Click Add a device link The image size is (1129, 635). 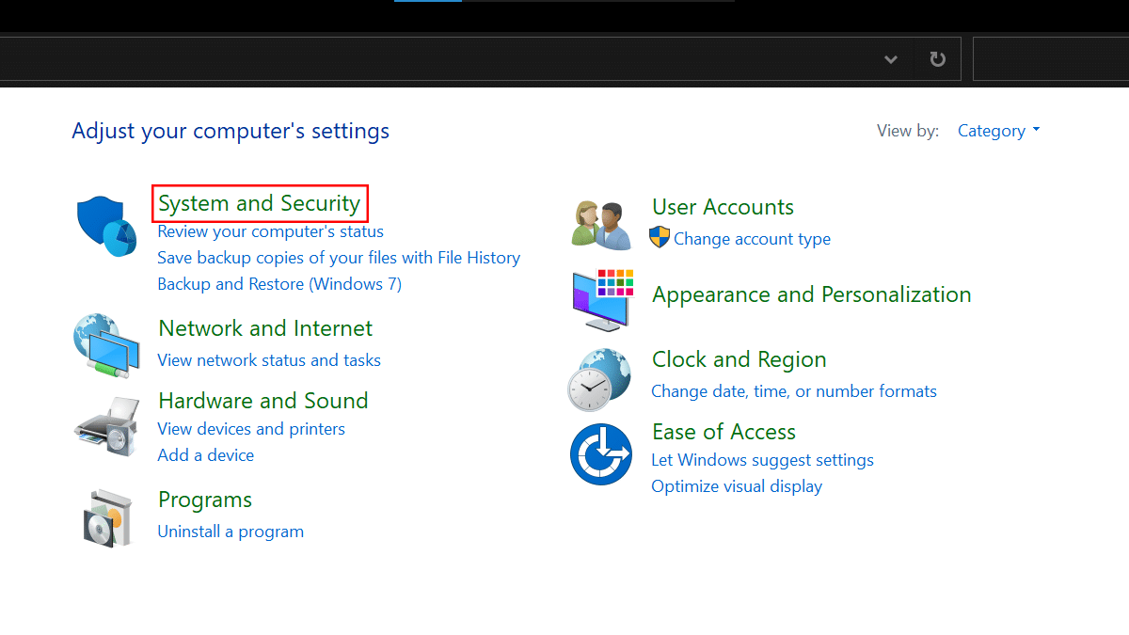coord(206,455)
